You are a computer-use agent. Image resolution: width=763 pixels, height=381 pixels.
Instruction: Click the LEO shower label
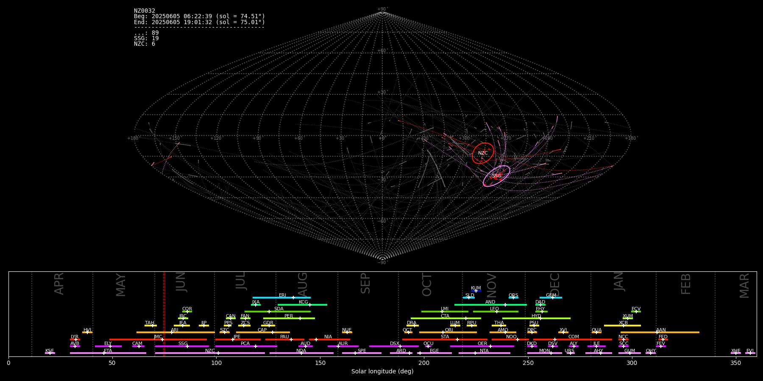pyautogui.click(x=494, y=309)
